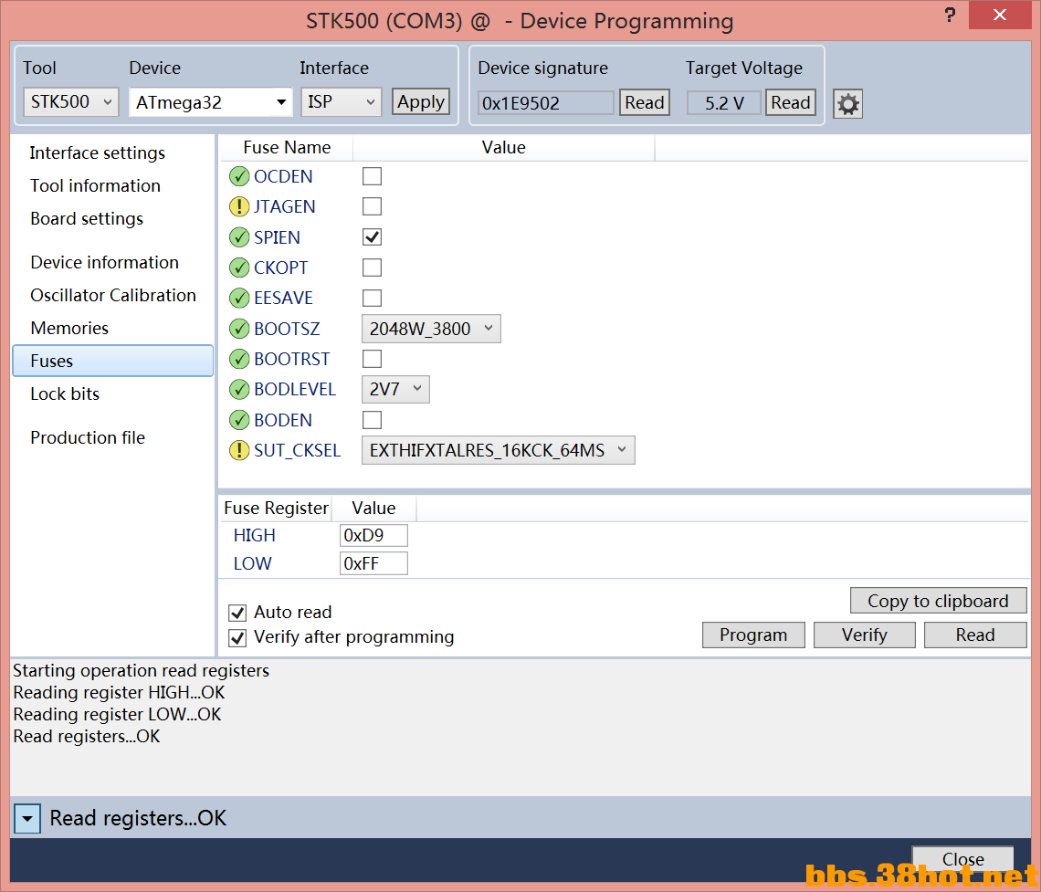This screenshot has height=892, width=1041.
Task: Click the LOW fuse register value field
Action: point(373,564)
